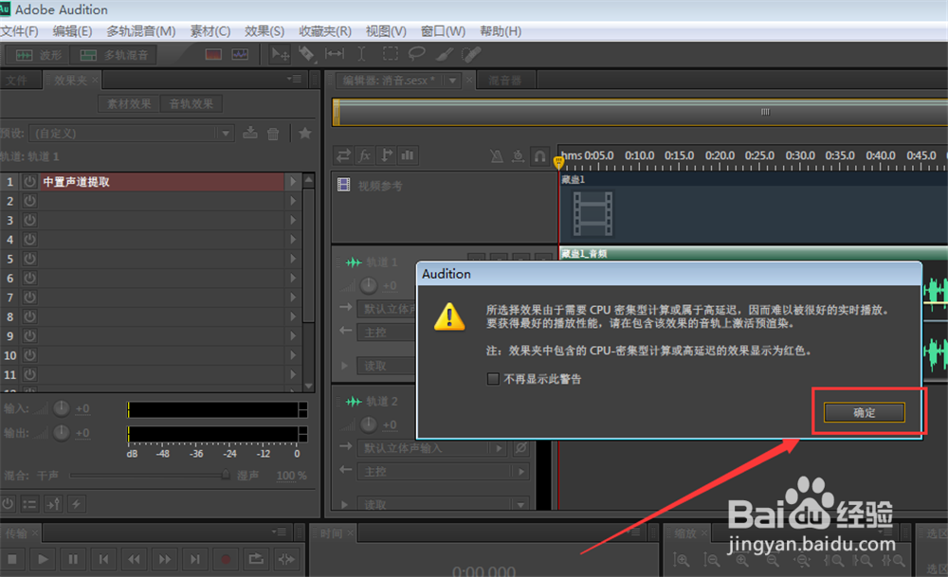948x577 pixels.
Task: Switch to the 文件 panel tab
Action: pyautogui.click(x=17, y=81)
